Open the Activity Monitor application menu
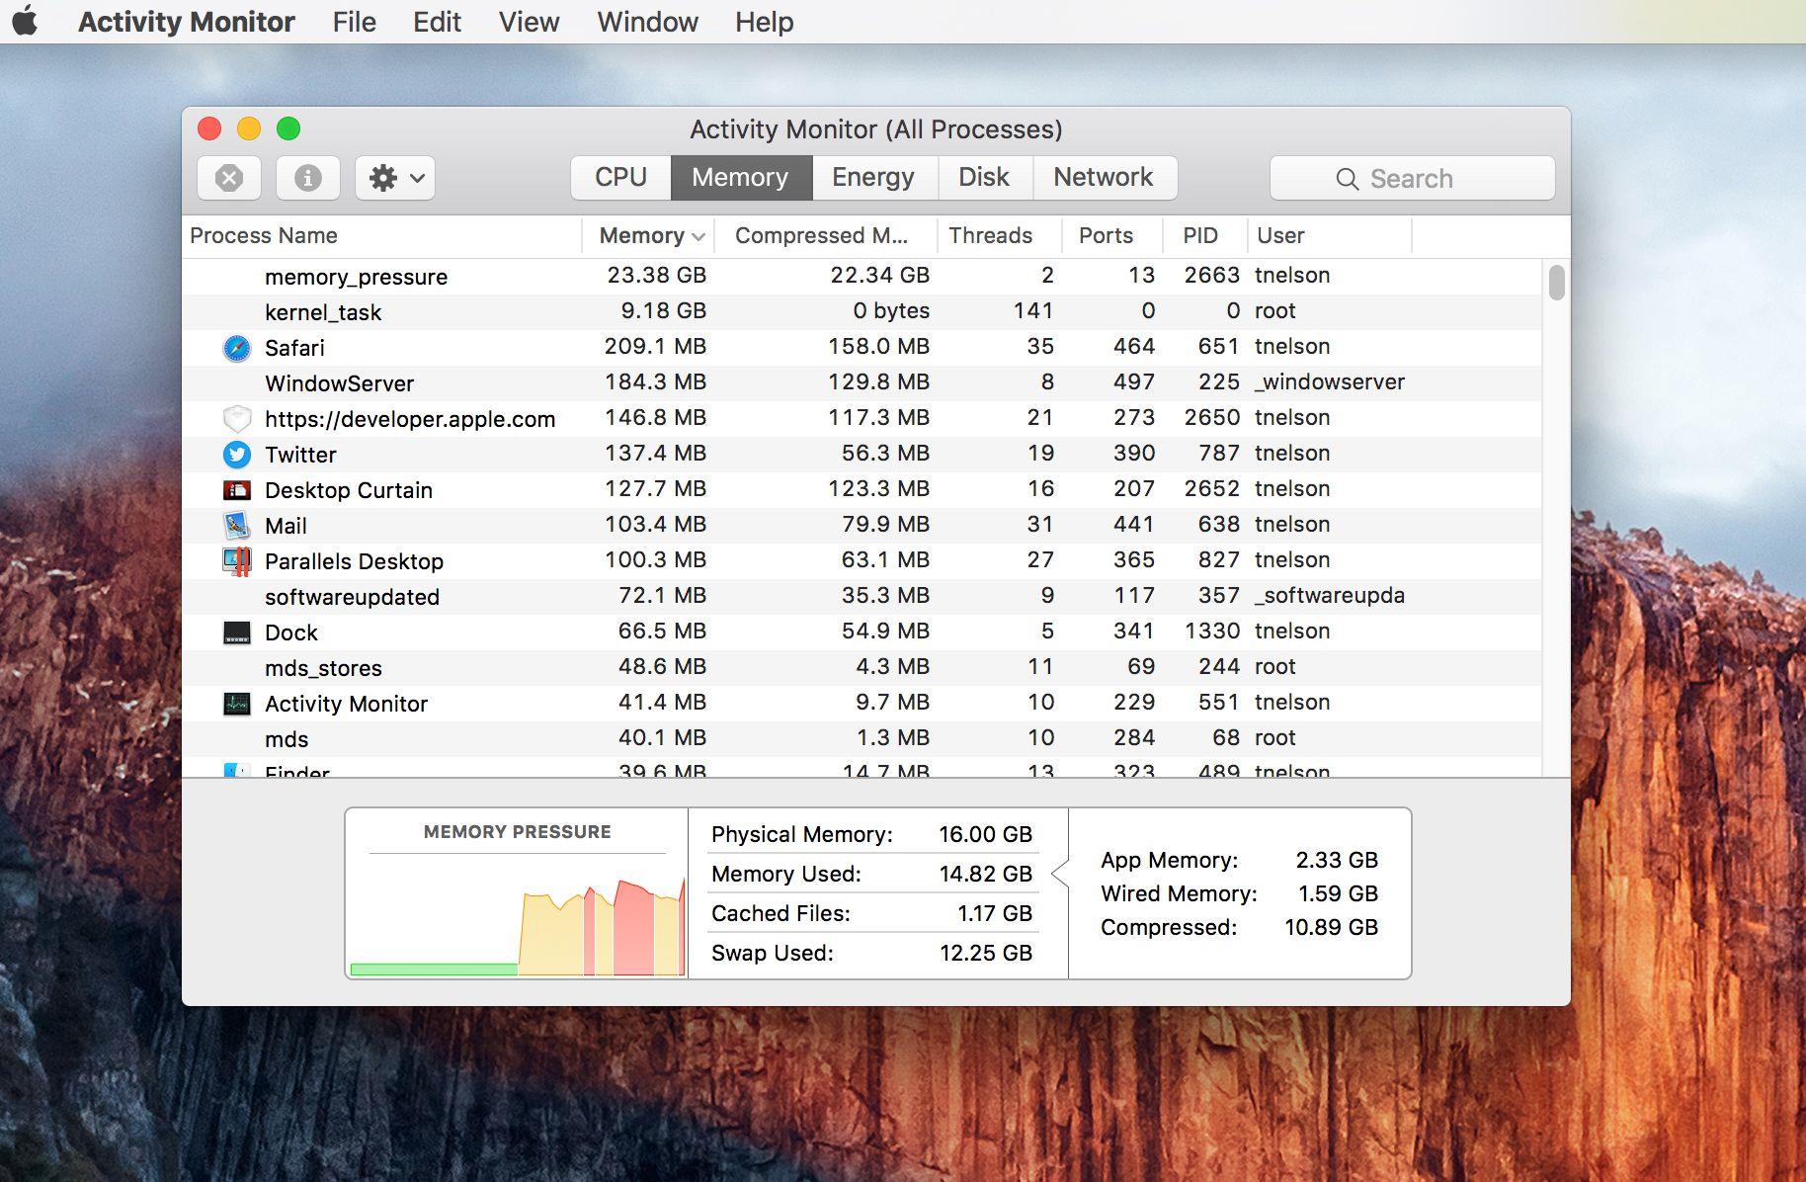Viewport: 1806px width, 1182px height. click(x=187, y=22)
